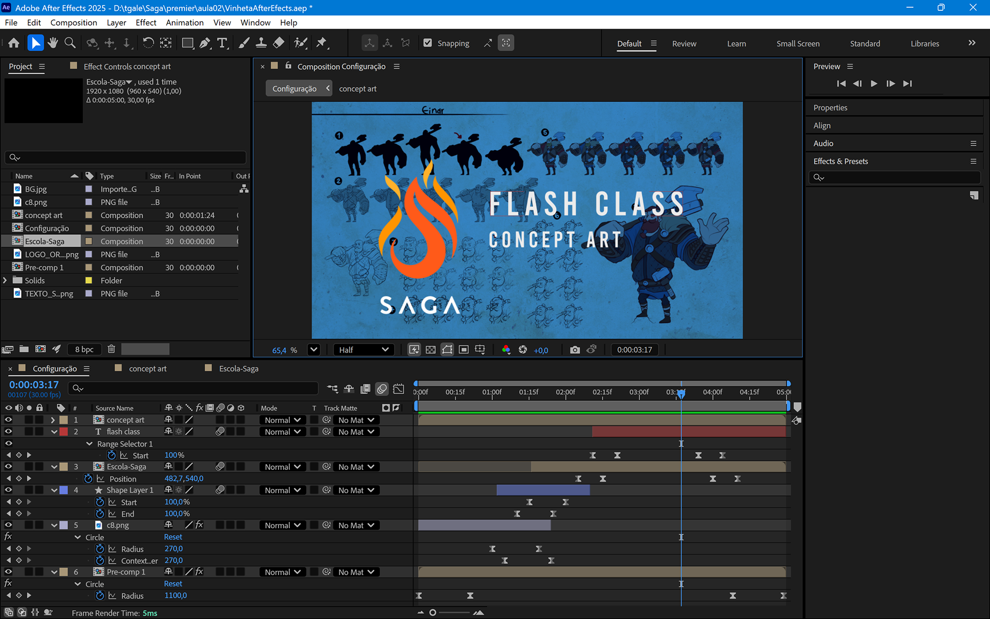The width and height of the screenshot is (990, 619).
Task: Switch to the Escola-Saga timeline tab
Action: tap(238, 369)
